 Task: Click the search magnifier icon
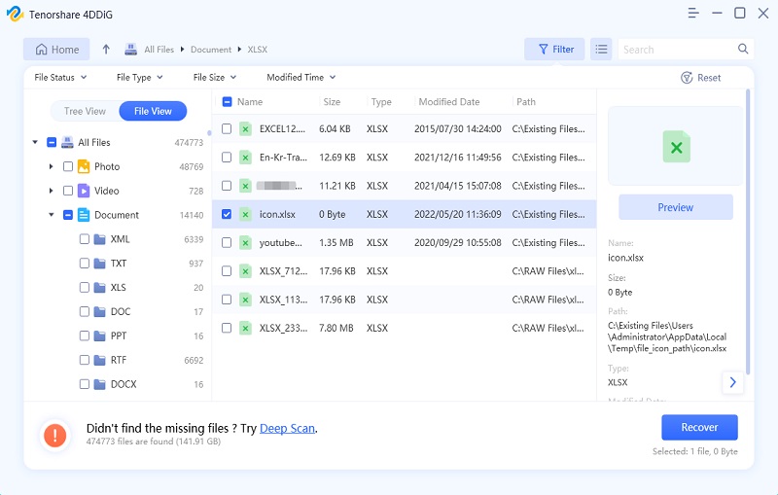(x=743, y=50)
